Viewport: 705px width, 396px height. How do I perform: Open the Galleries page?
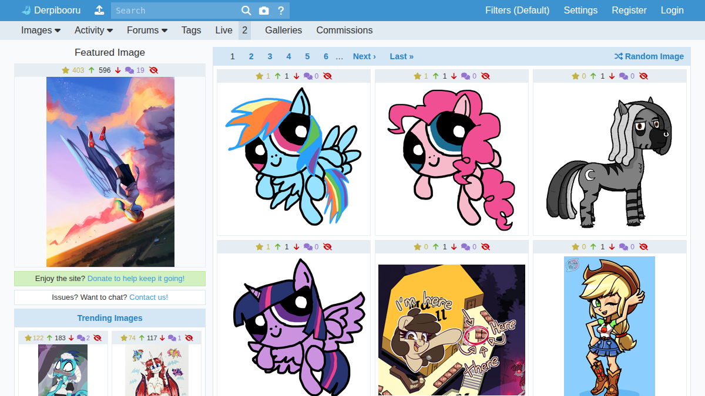pyautogui.click(x=283, y=30)
